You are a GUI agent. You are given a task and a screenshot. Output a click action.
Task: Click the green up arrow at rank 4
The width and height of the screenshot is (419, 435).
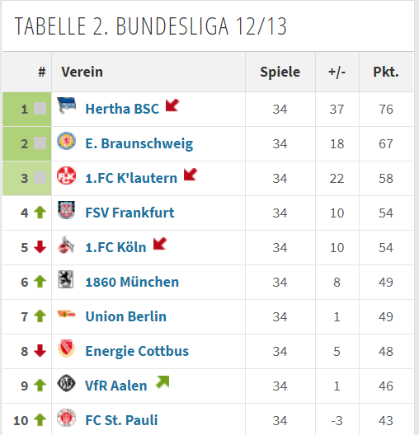[40, 213]
